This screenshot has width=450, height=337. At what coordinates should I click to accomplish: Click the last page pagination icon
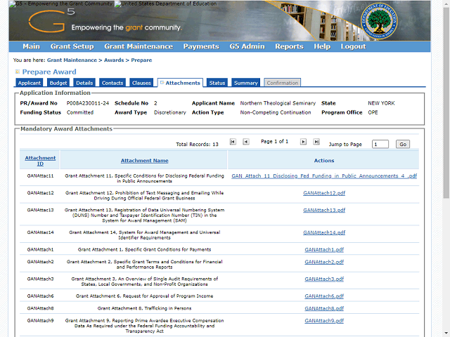316,142
